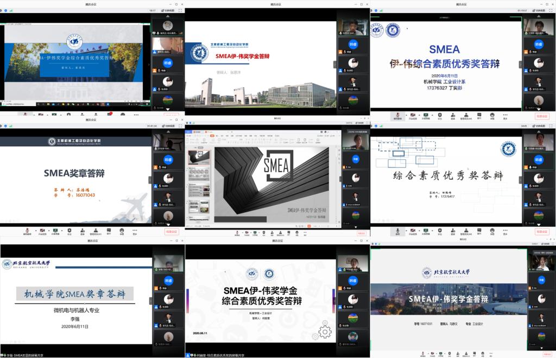556x358 pixels.
Task: Open manage members in the 17376417 window
Action: (x=466, y=231)
